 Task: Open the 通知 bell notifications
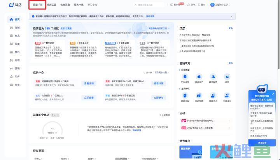201,5
